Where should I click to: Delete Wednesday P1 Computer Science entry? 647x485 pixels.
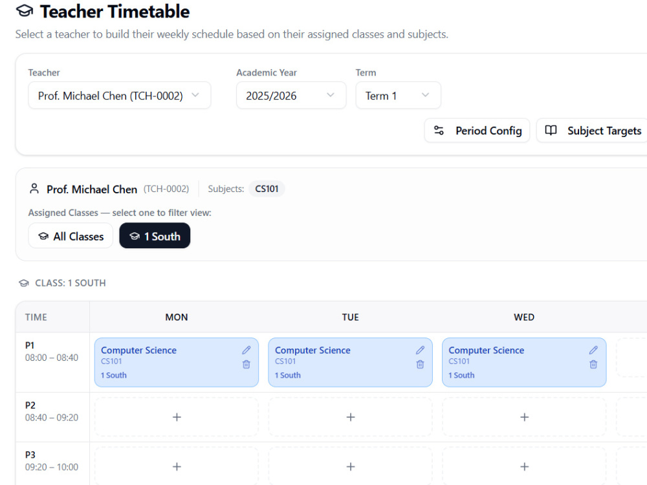pyautogui.click(x=593, y=364)
